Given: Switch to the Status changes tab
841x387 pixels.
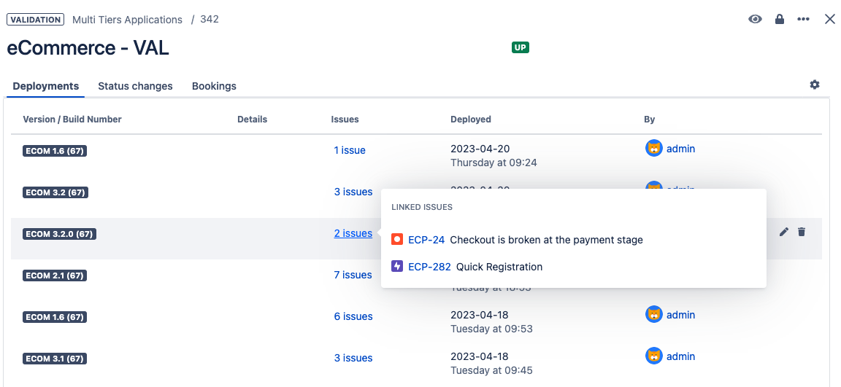Looking at the screenshot, I should (135, 86).
